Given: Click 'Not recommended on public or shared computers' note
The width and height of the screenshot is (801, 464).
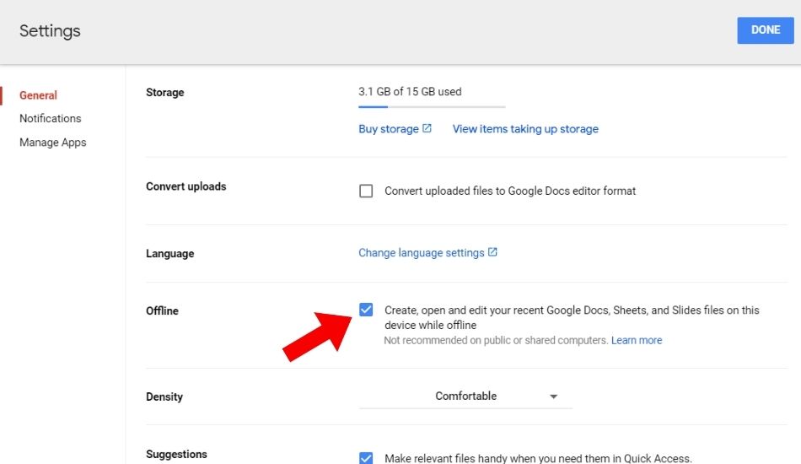Looking at the screenshot, I should click(496, 340).
